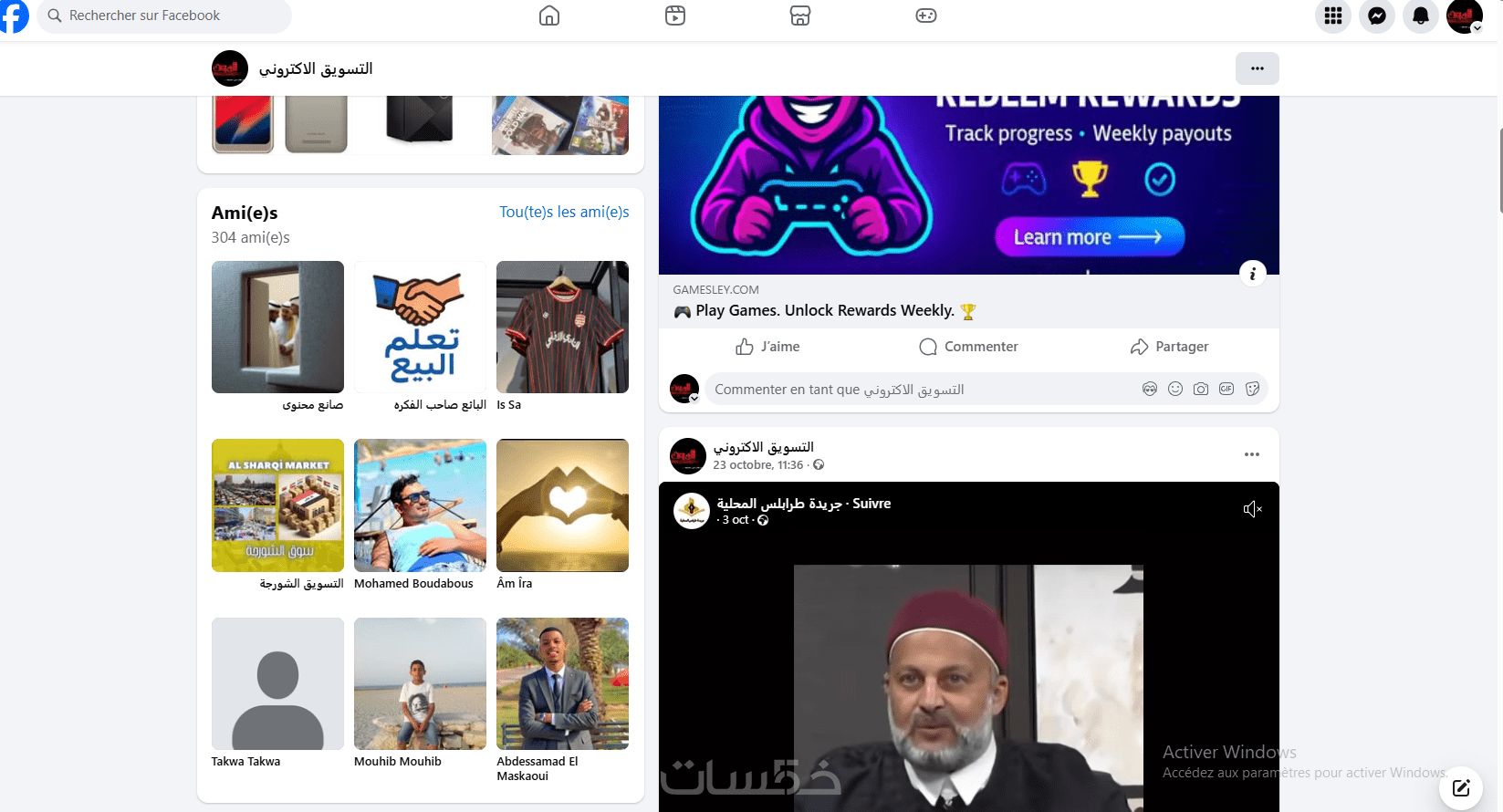Image resolution: width=1503 pixels, height=812 pixels.
Task: Open the apps grid menu icon
Action: coord(1333,16)
